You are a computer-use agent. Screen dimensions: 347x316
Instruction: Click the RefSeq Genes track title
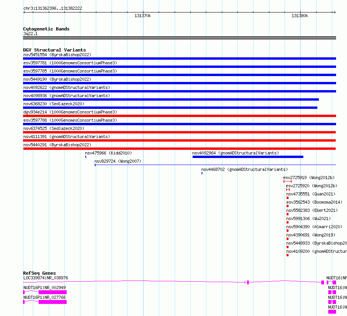tap(39, 273)
